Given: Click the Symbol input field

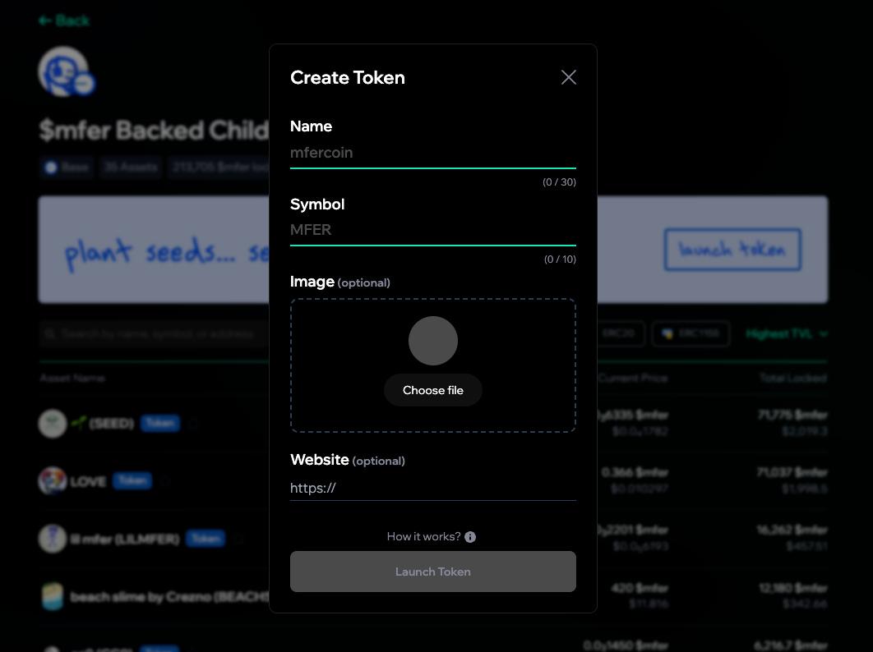Looking at the screenshot, I should coord(432,230).
